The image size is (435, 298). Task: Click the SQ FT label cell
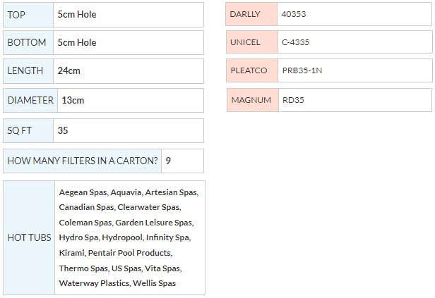click(28, 130)
